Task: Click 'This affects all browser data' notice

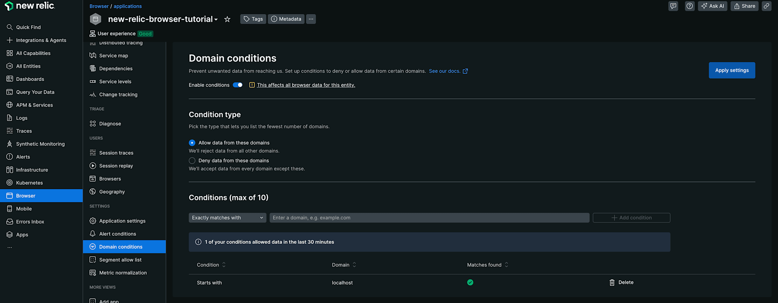Action: point(306,85)
